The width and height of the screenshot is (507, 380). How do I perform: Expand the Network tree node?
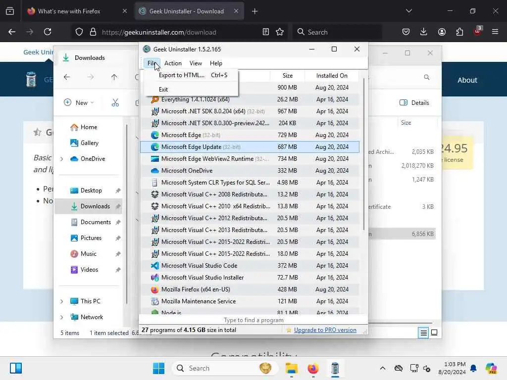click(x=62, y=317)
